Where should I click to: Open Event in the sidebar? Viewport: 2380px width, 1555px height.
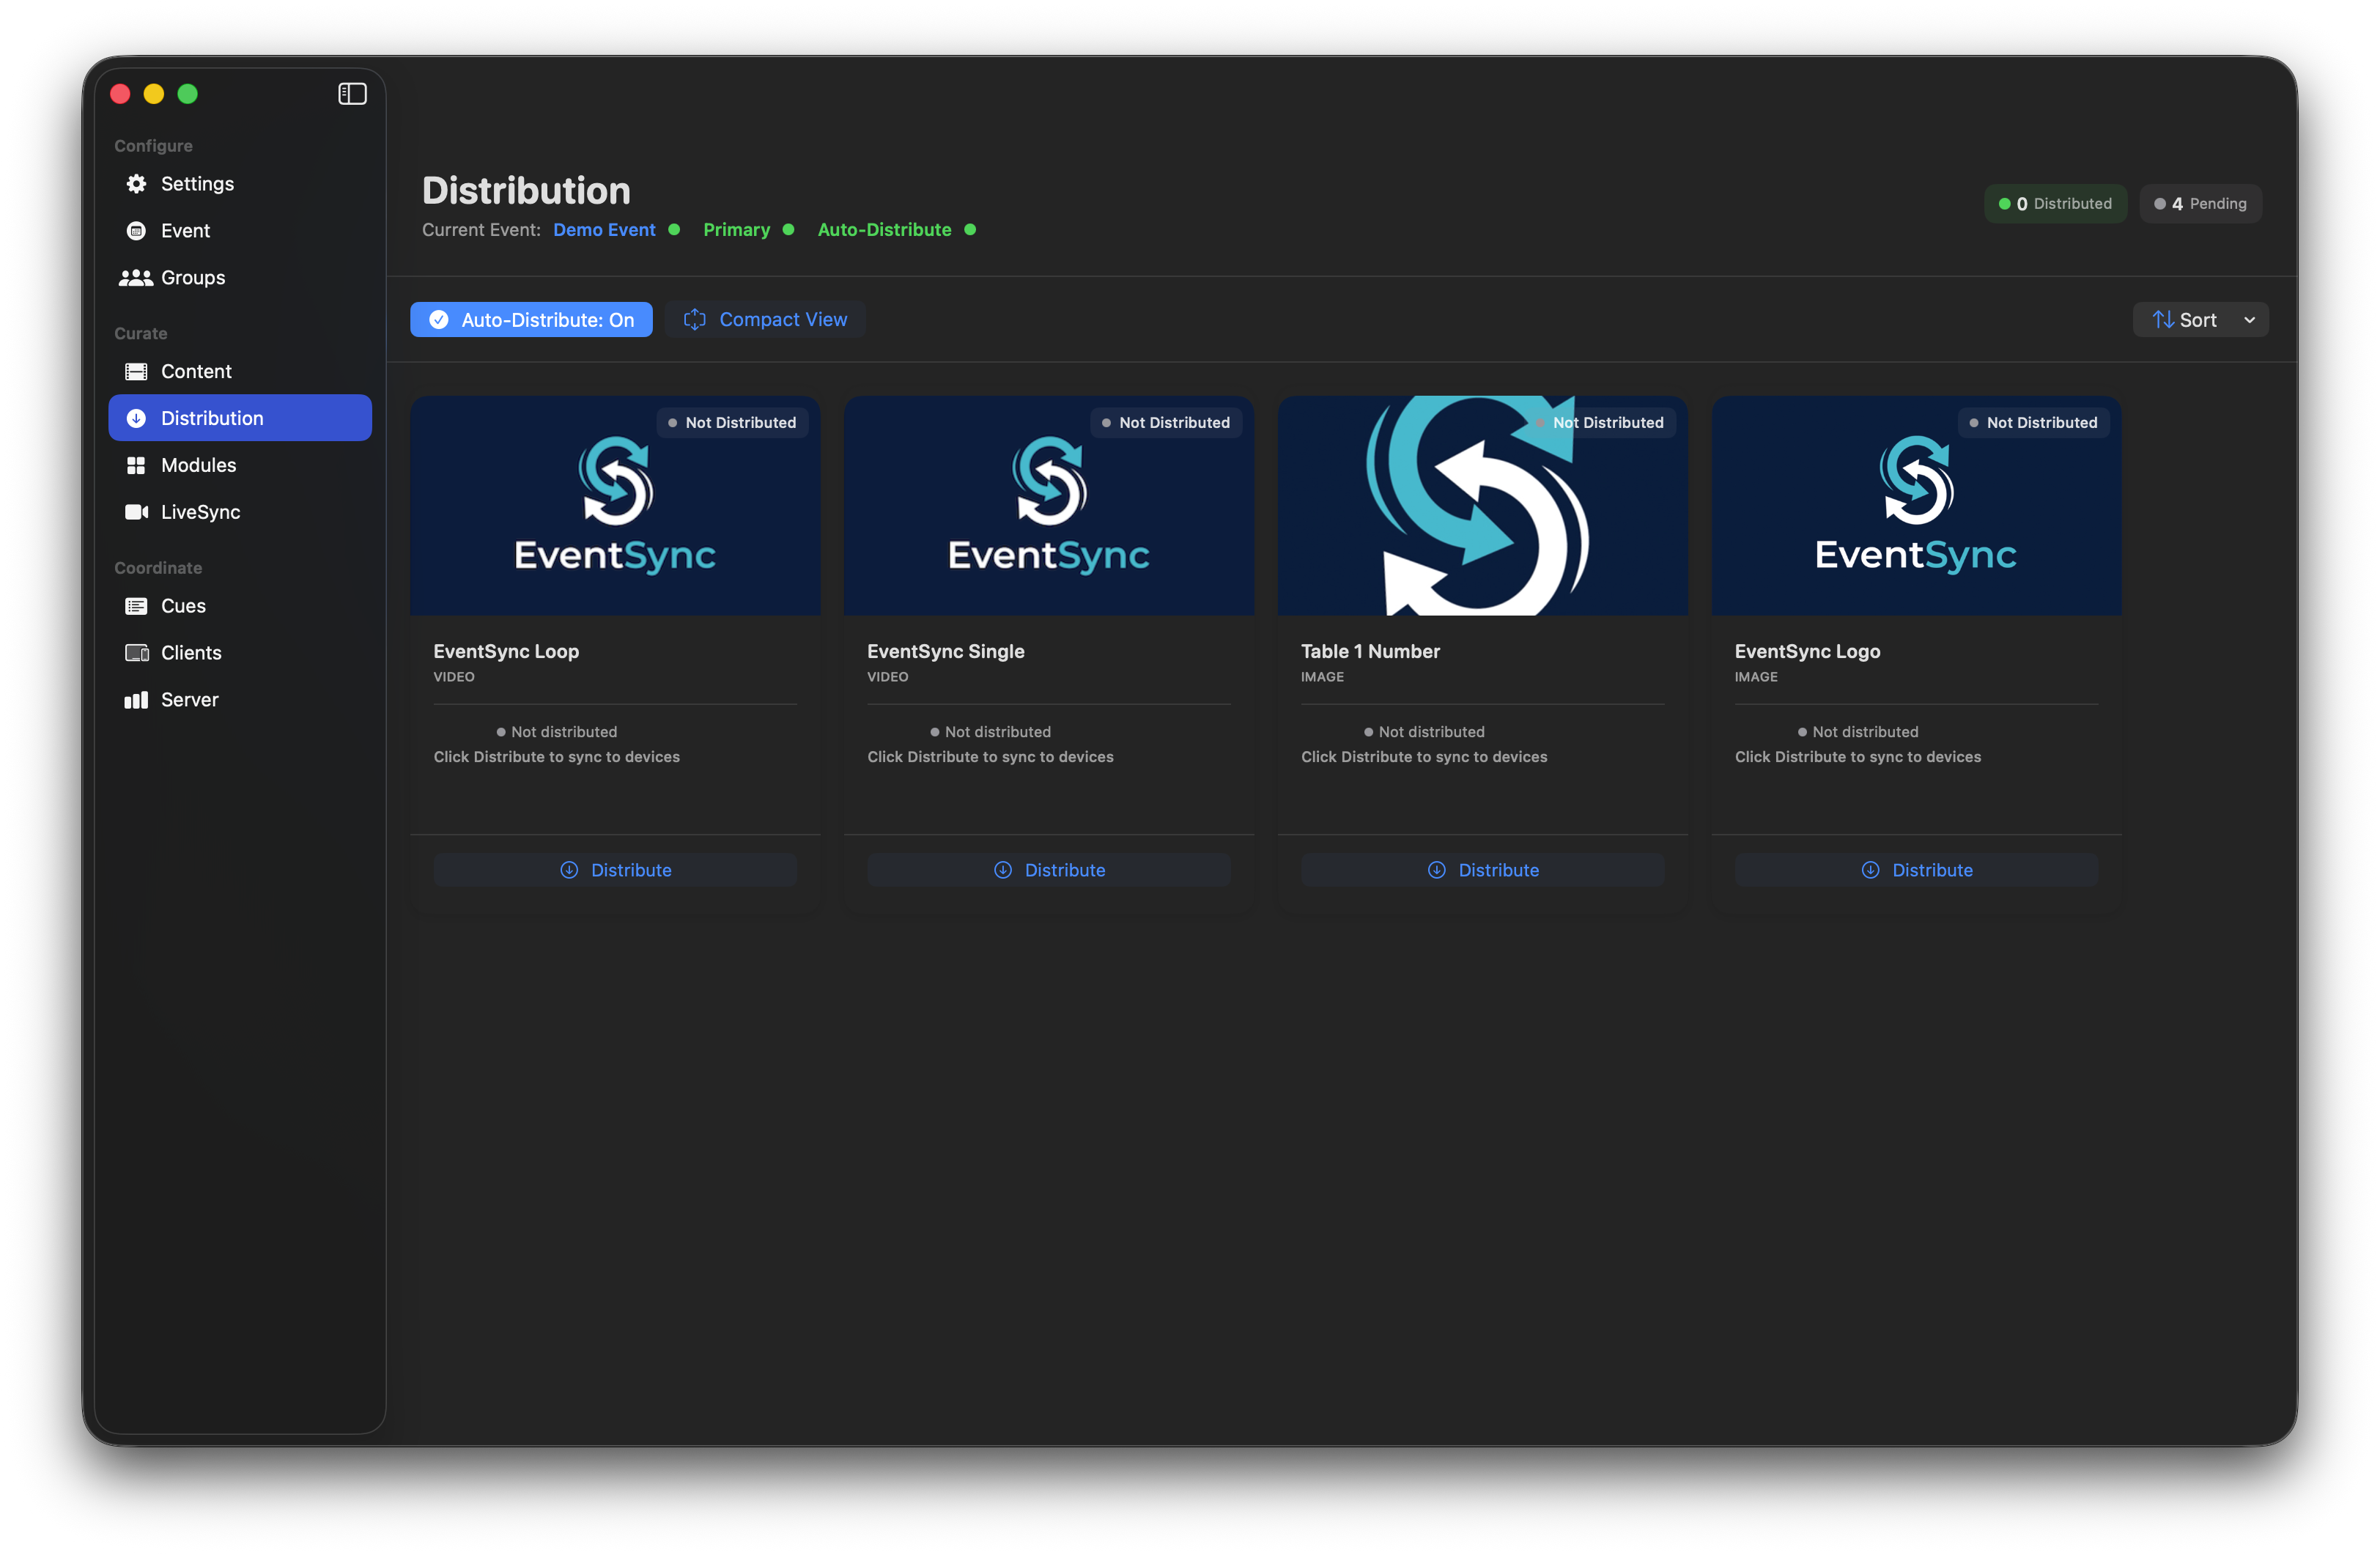point(240,231)
